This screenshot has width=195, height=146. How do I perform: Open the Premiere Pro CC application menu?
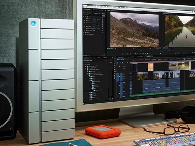pos(92,6)
